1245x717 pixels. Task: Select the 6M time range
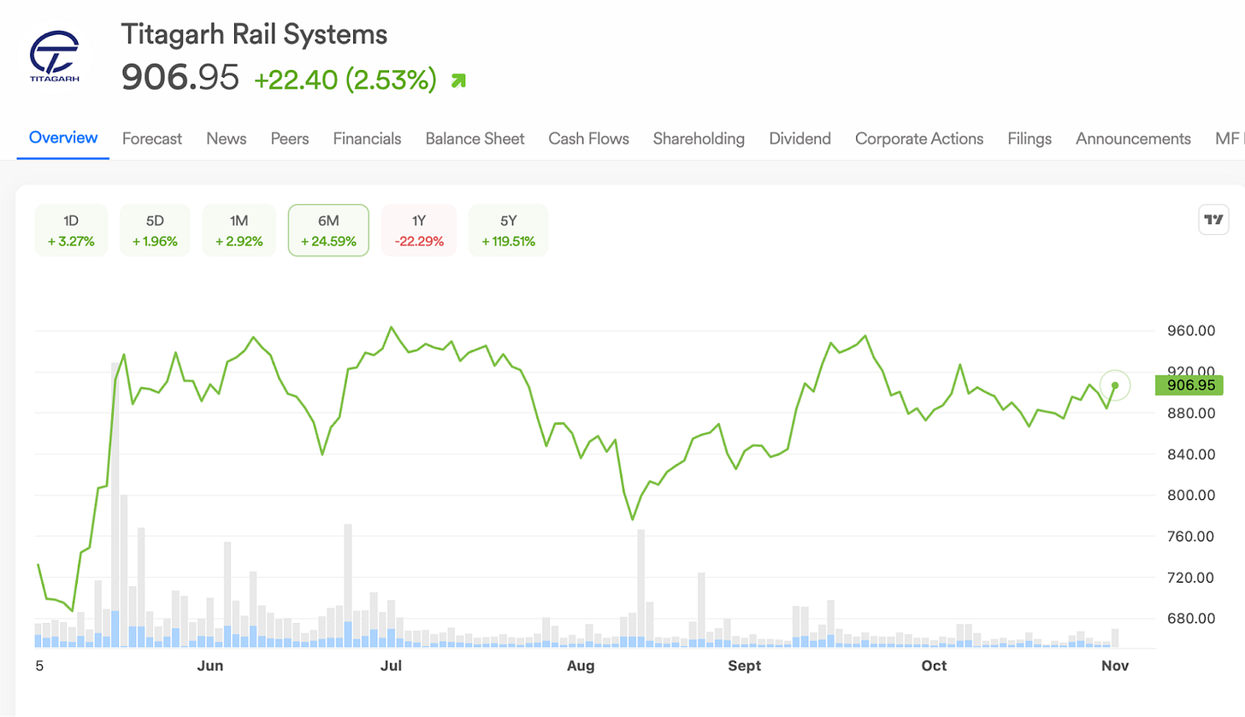pos(328,230)
